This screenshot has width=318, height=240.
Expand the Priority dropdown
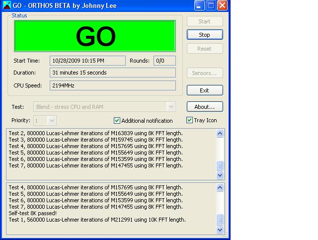tap(45, 121)
